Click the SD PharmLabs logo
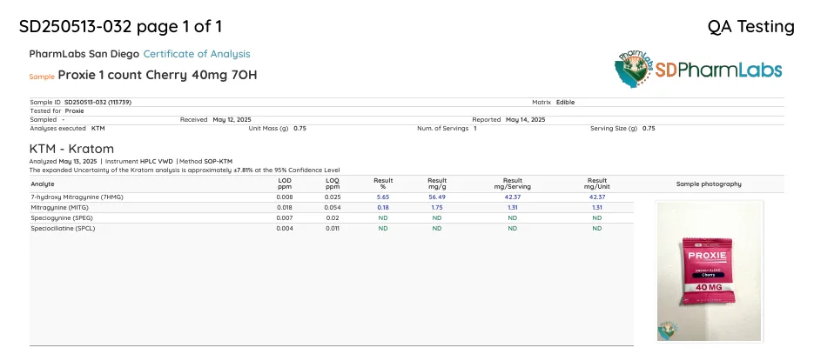This screenshot has width=814, height=361. click(699, 69)
